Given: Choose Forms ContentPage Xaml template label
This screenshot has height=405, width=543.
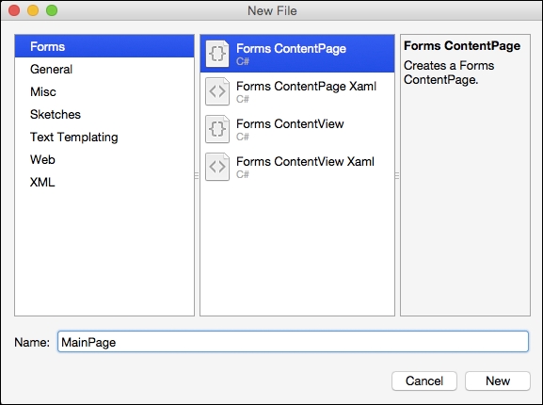Looking at the screenshot, I should [x=306, y=87].
